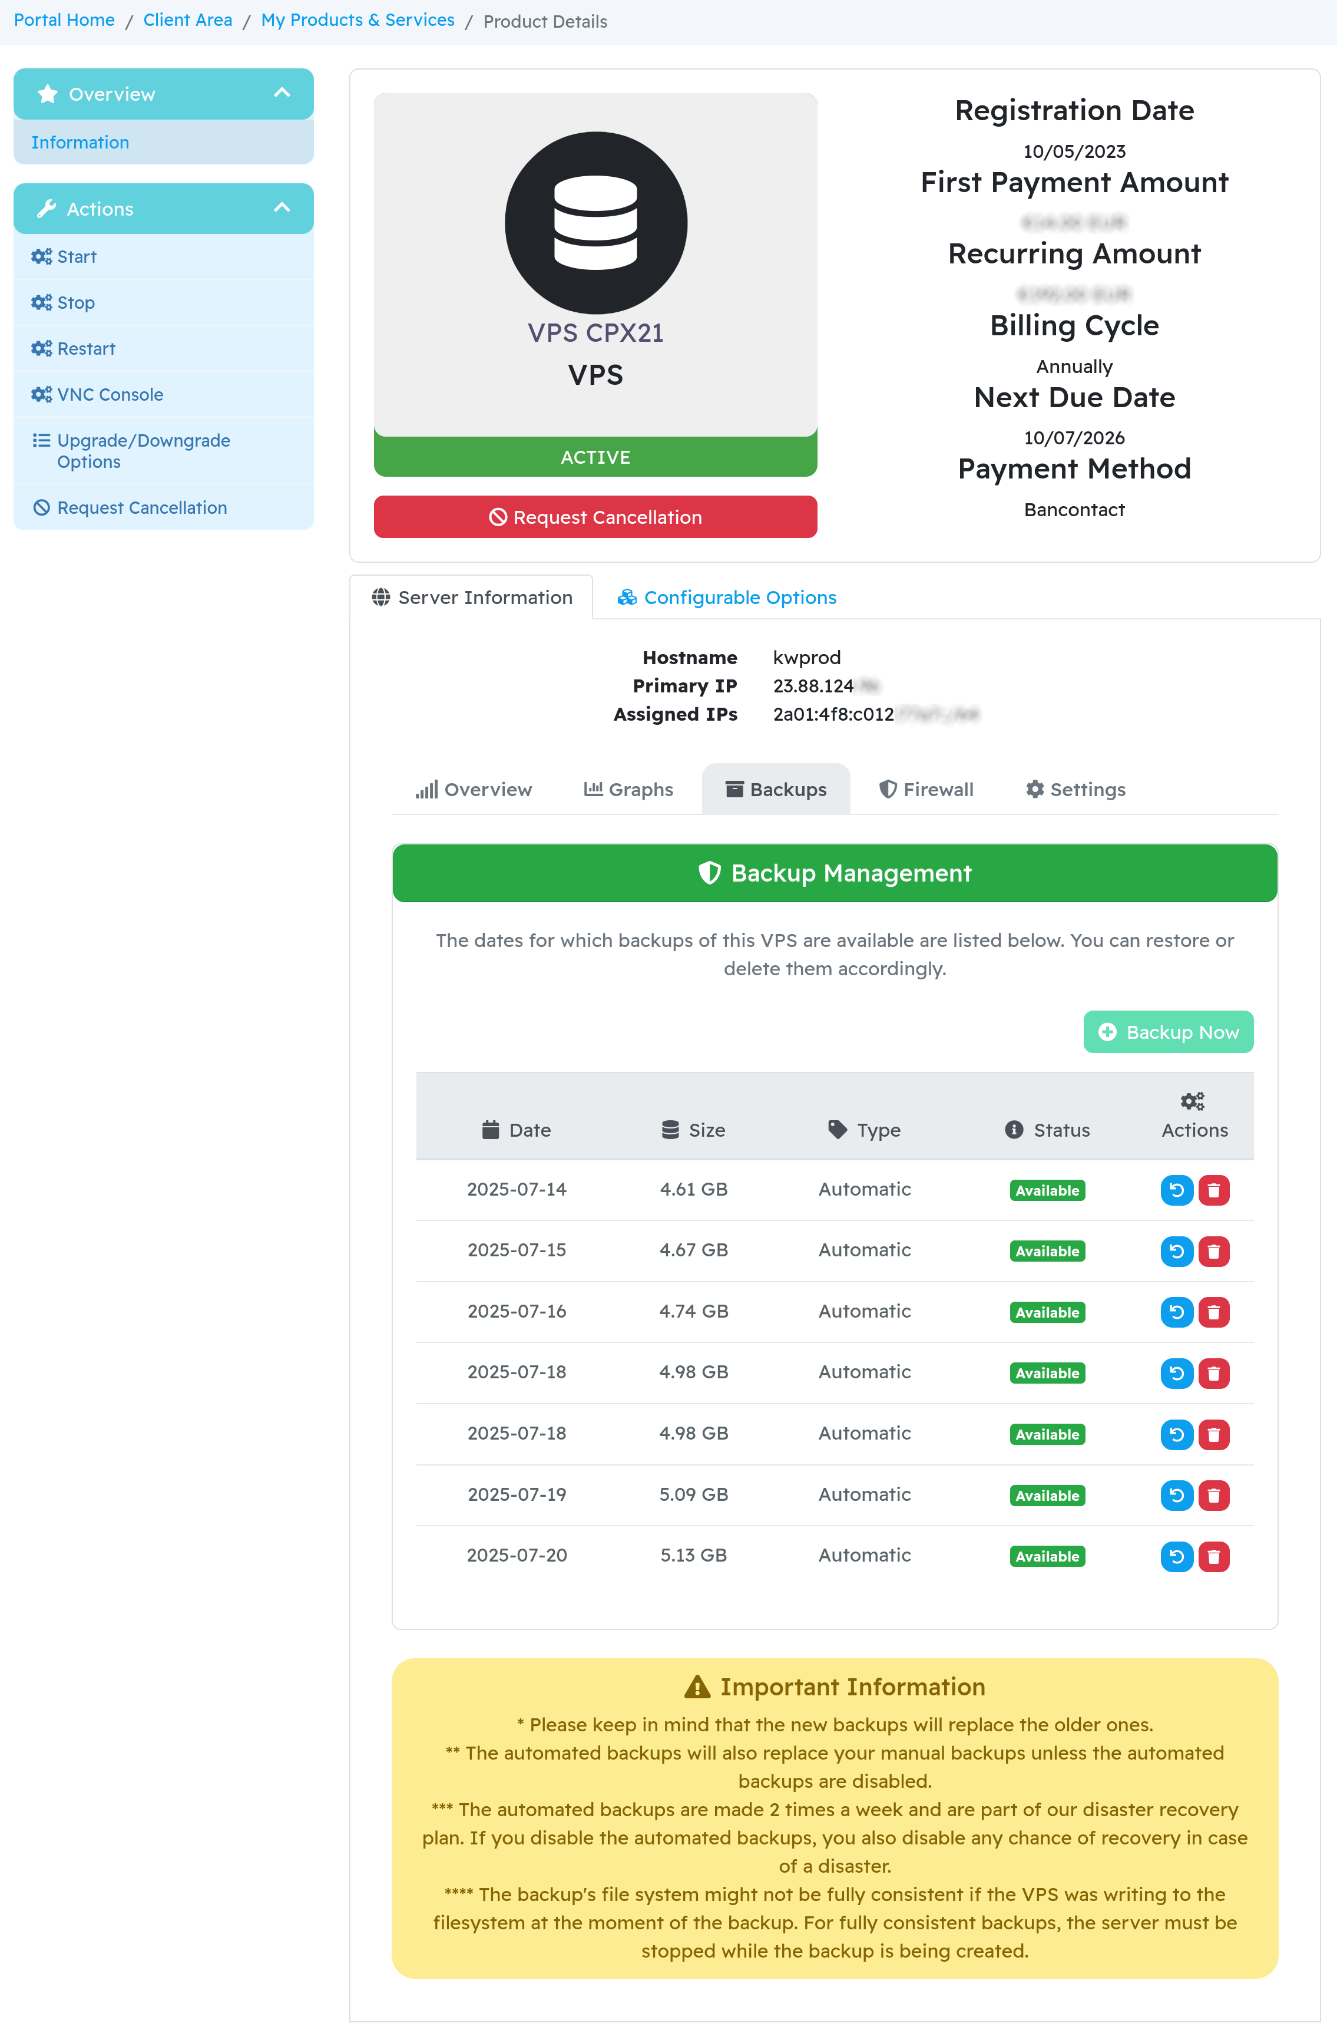This screenshot has width=1337, height=2033.
Task: Restore the 2025-07-16 backup
Action: pos(1176,1312)
